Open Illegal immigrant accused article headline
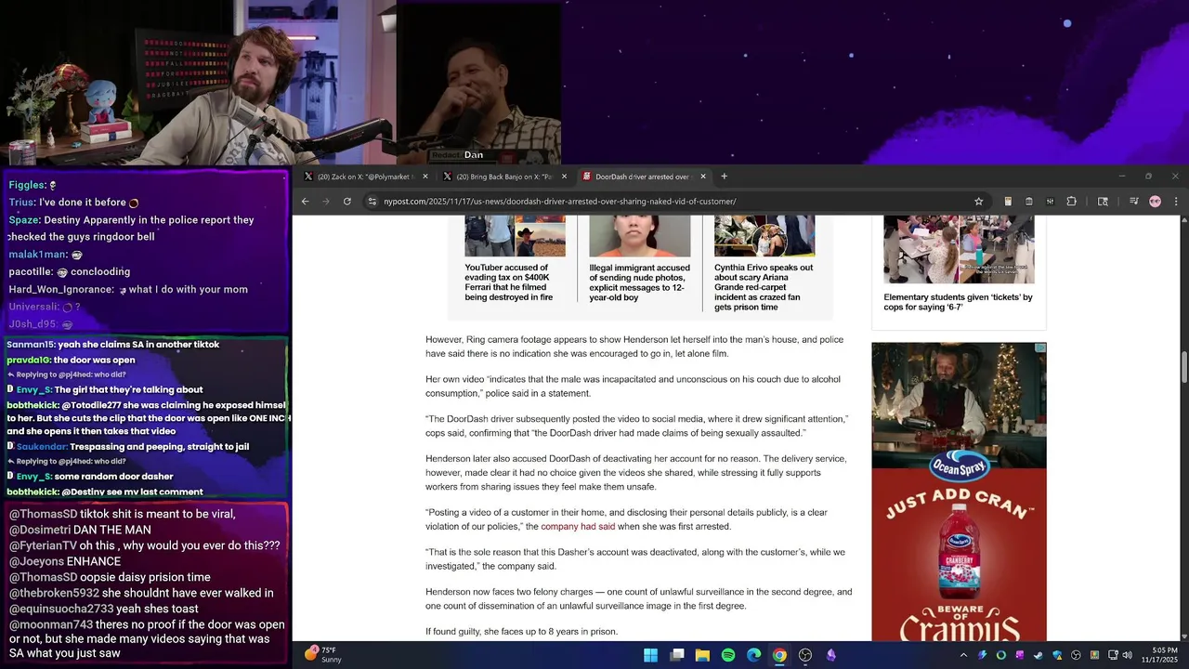 [x=639, y=282]
